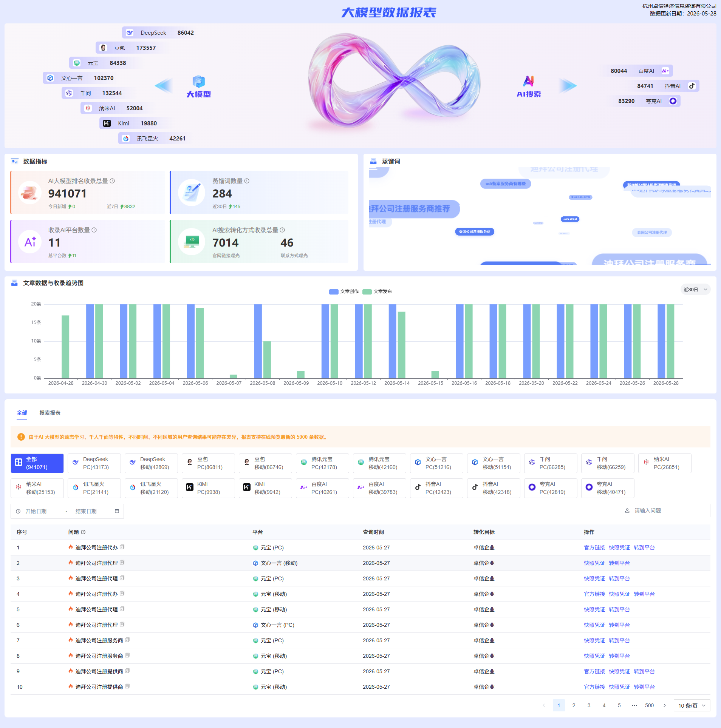Open info tooltip for 蒸馏词数量
Viewport: 721px width, 728px height.
click(x=247, y=181)
